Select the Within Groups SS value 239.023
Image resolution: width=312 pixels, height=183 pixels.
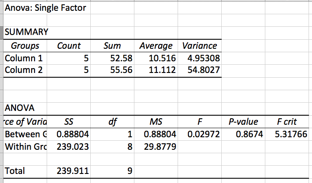[73, 146]
